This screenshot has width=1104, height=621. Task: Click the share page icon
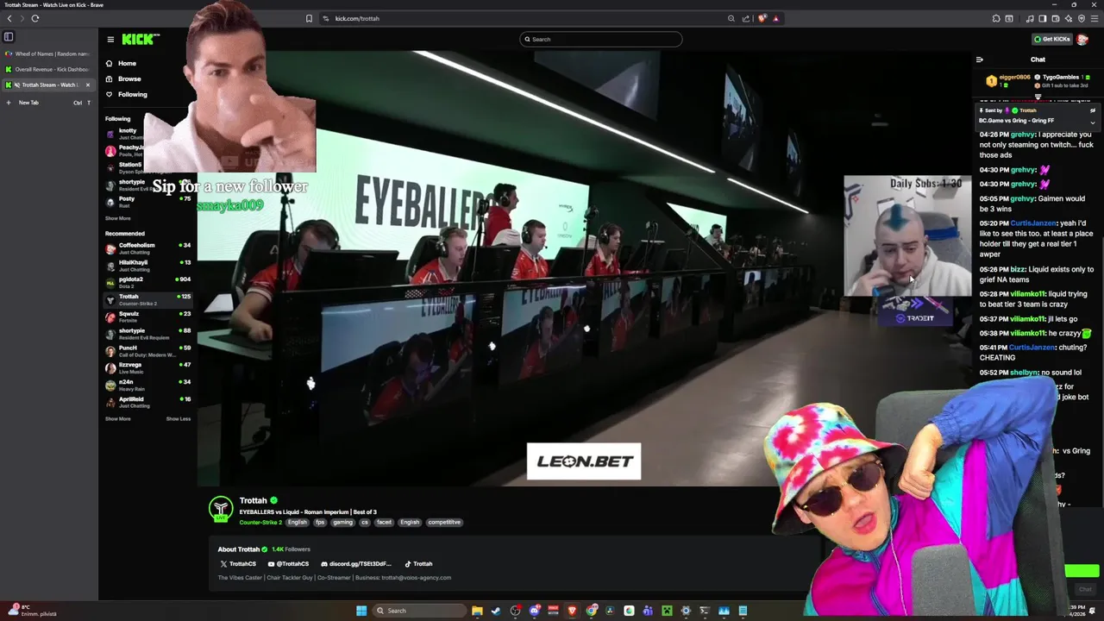pos(746,18)
